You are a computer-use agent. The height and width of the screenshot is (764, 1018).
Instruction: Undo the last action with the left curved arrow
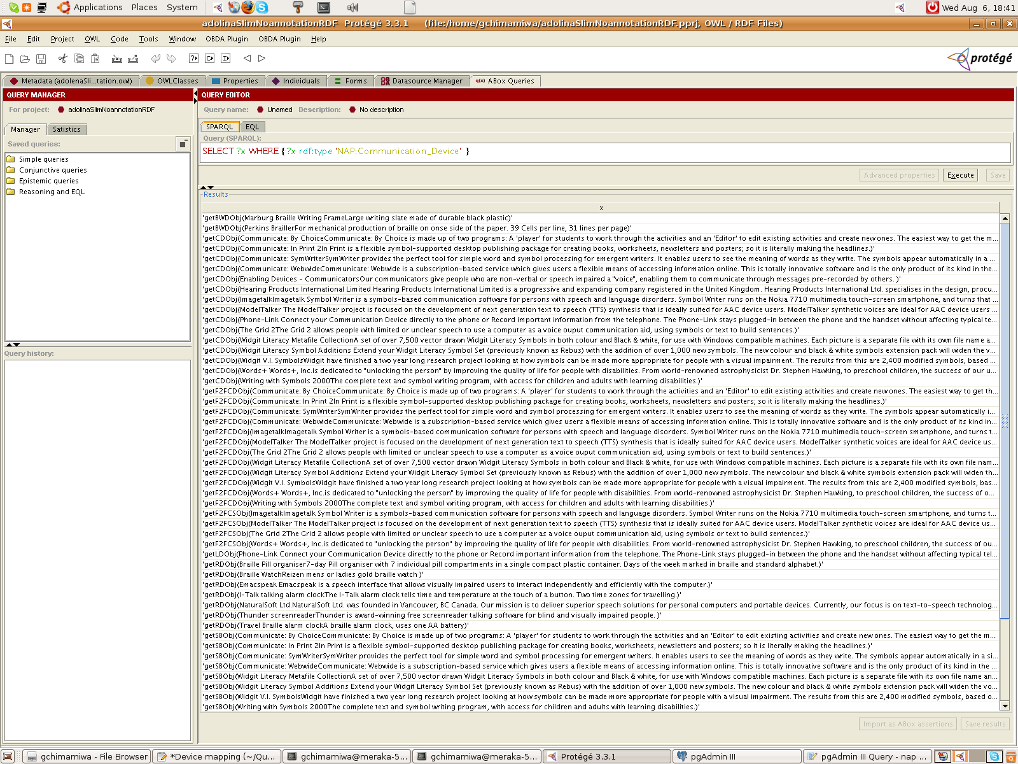[155, 59]
